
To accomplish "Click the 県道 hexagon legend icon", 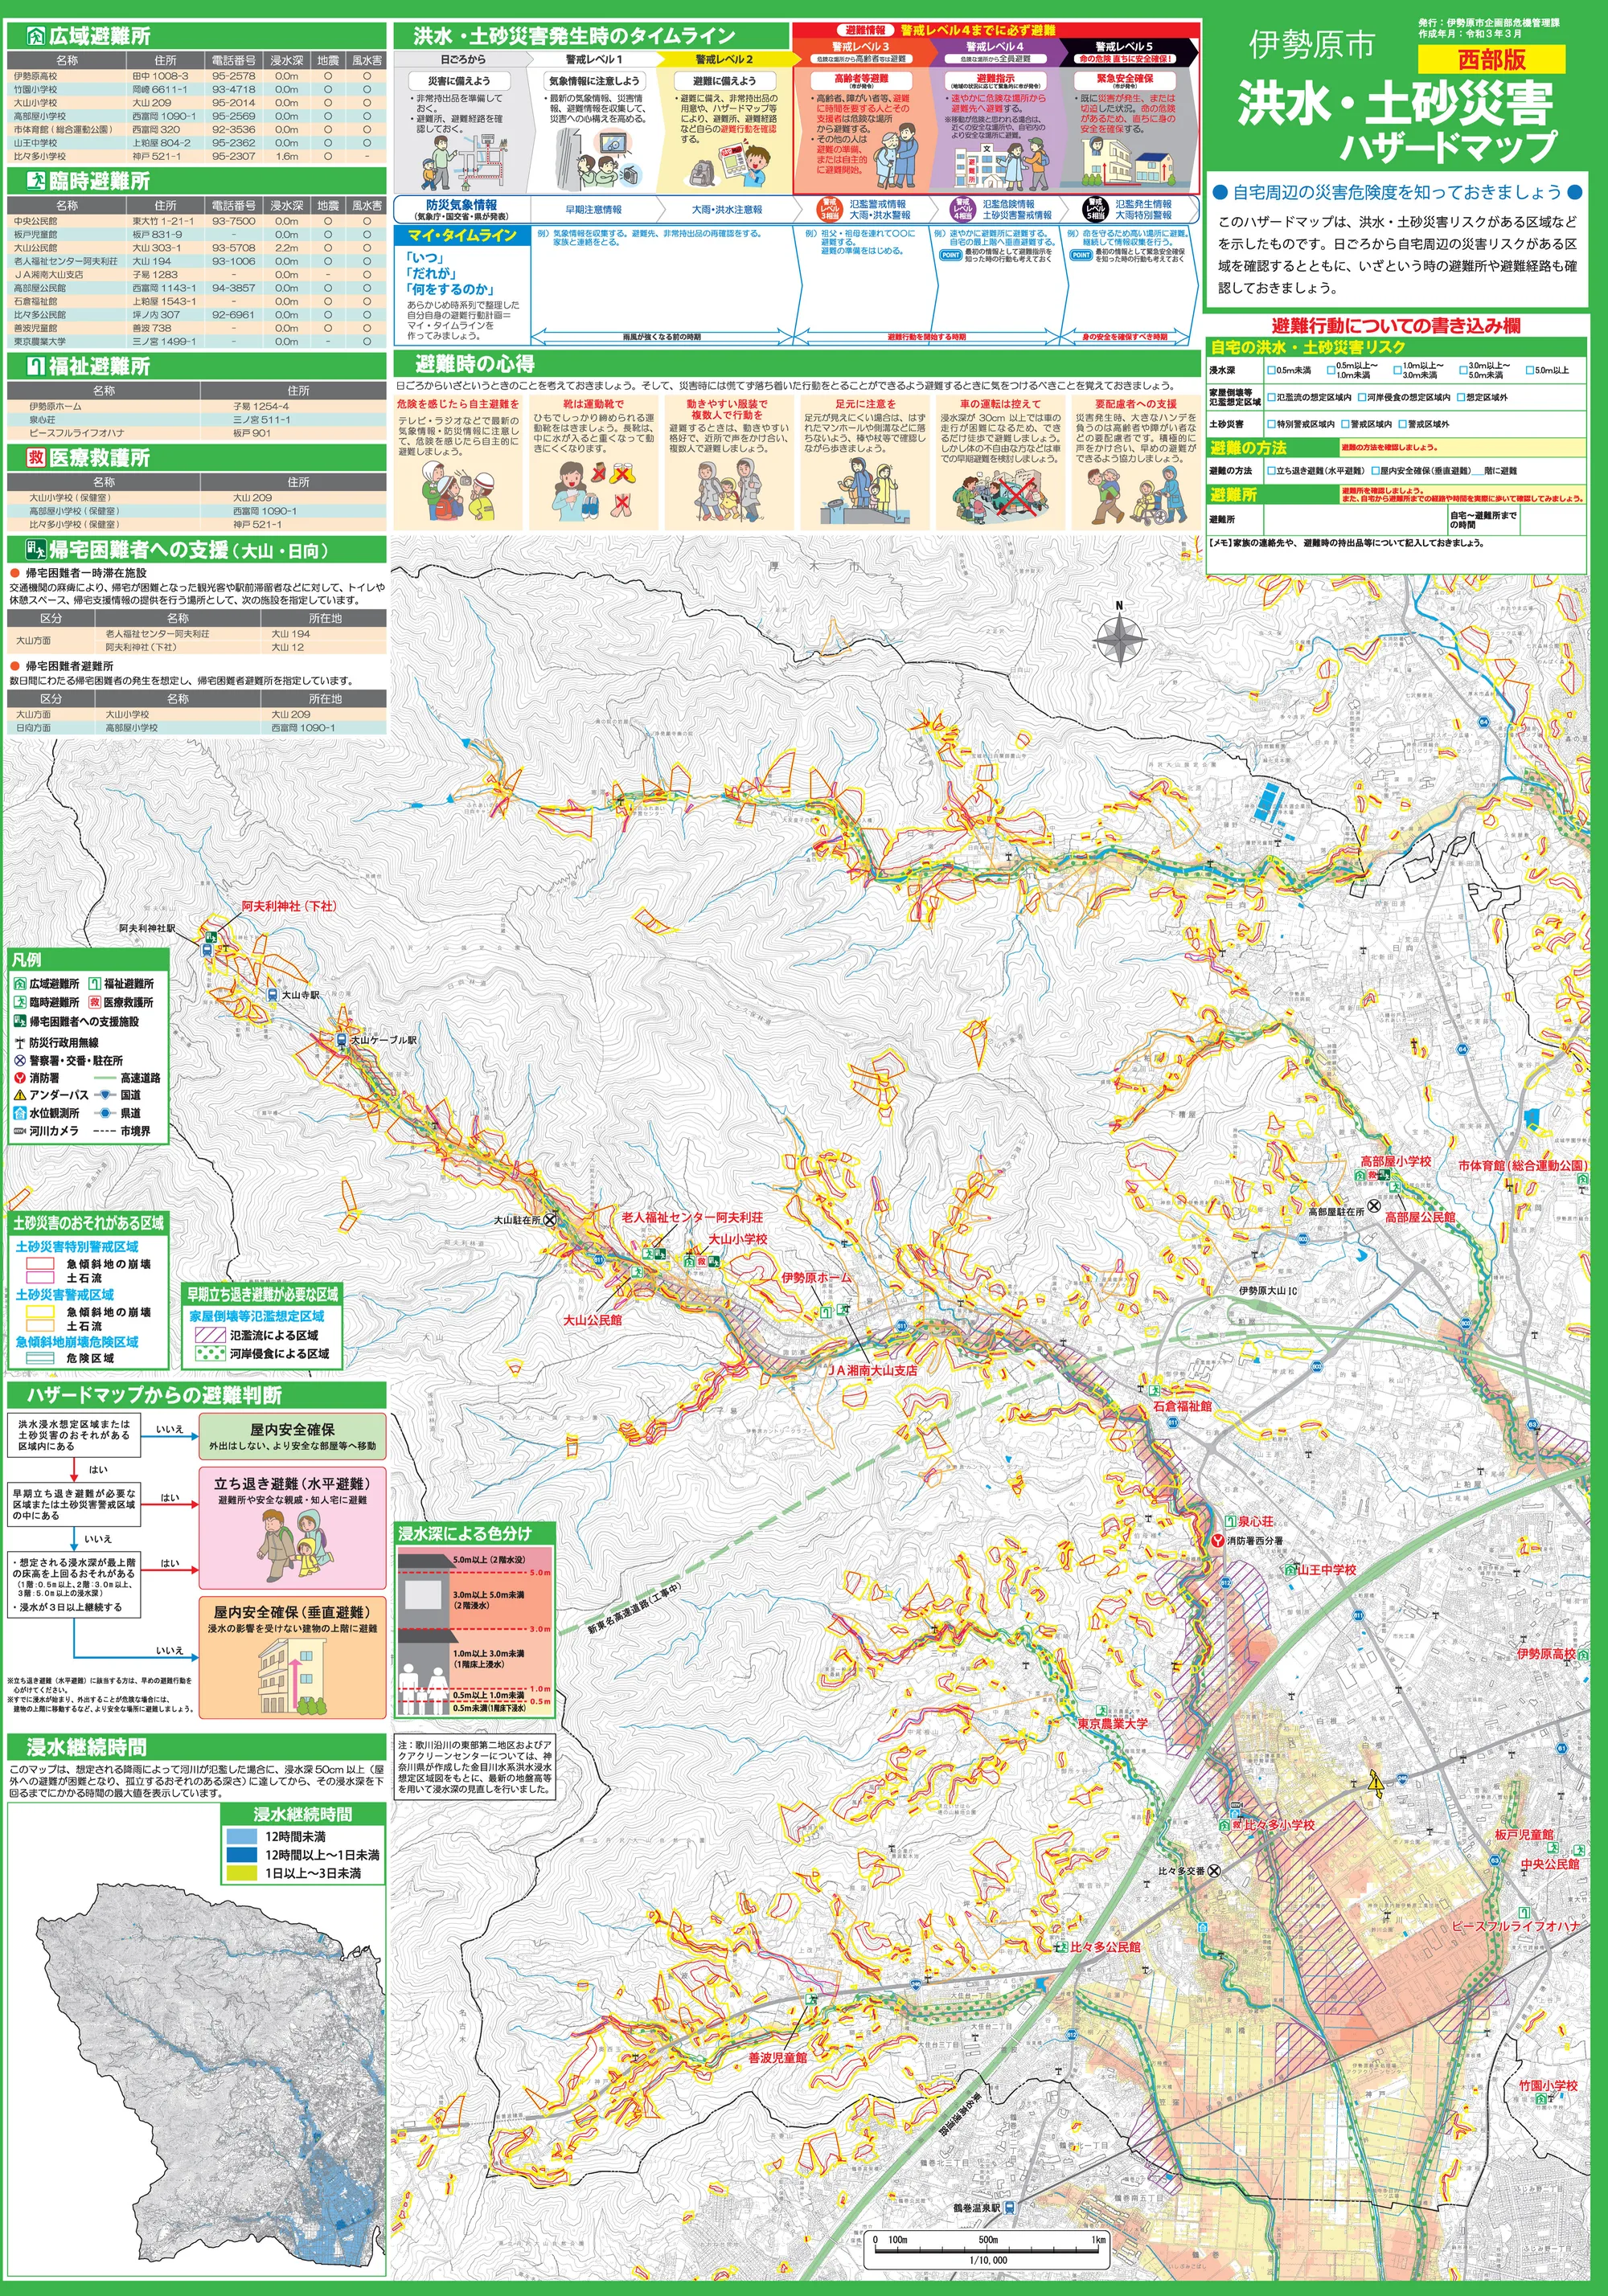I will (x=106, y=1113).
